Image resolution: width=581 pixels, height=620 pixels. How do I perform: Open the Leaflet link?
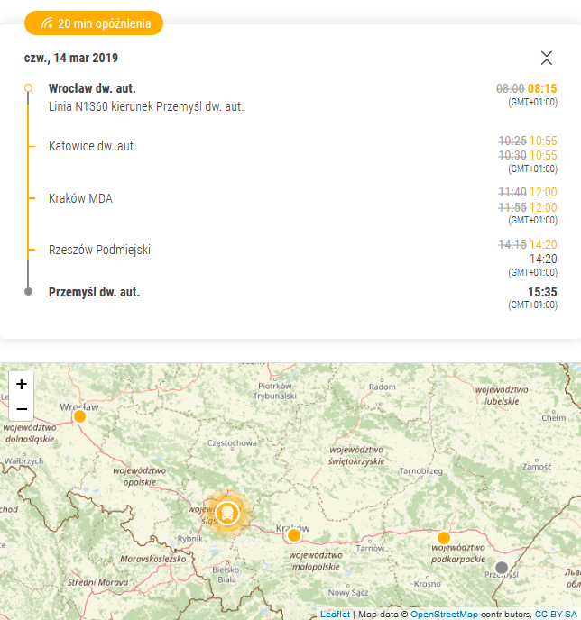[x=335, y=614]
